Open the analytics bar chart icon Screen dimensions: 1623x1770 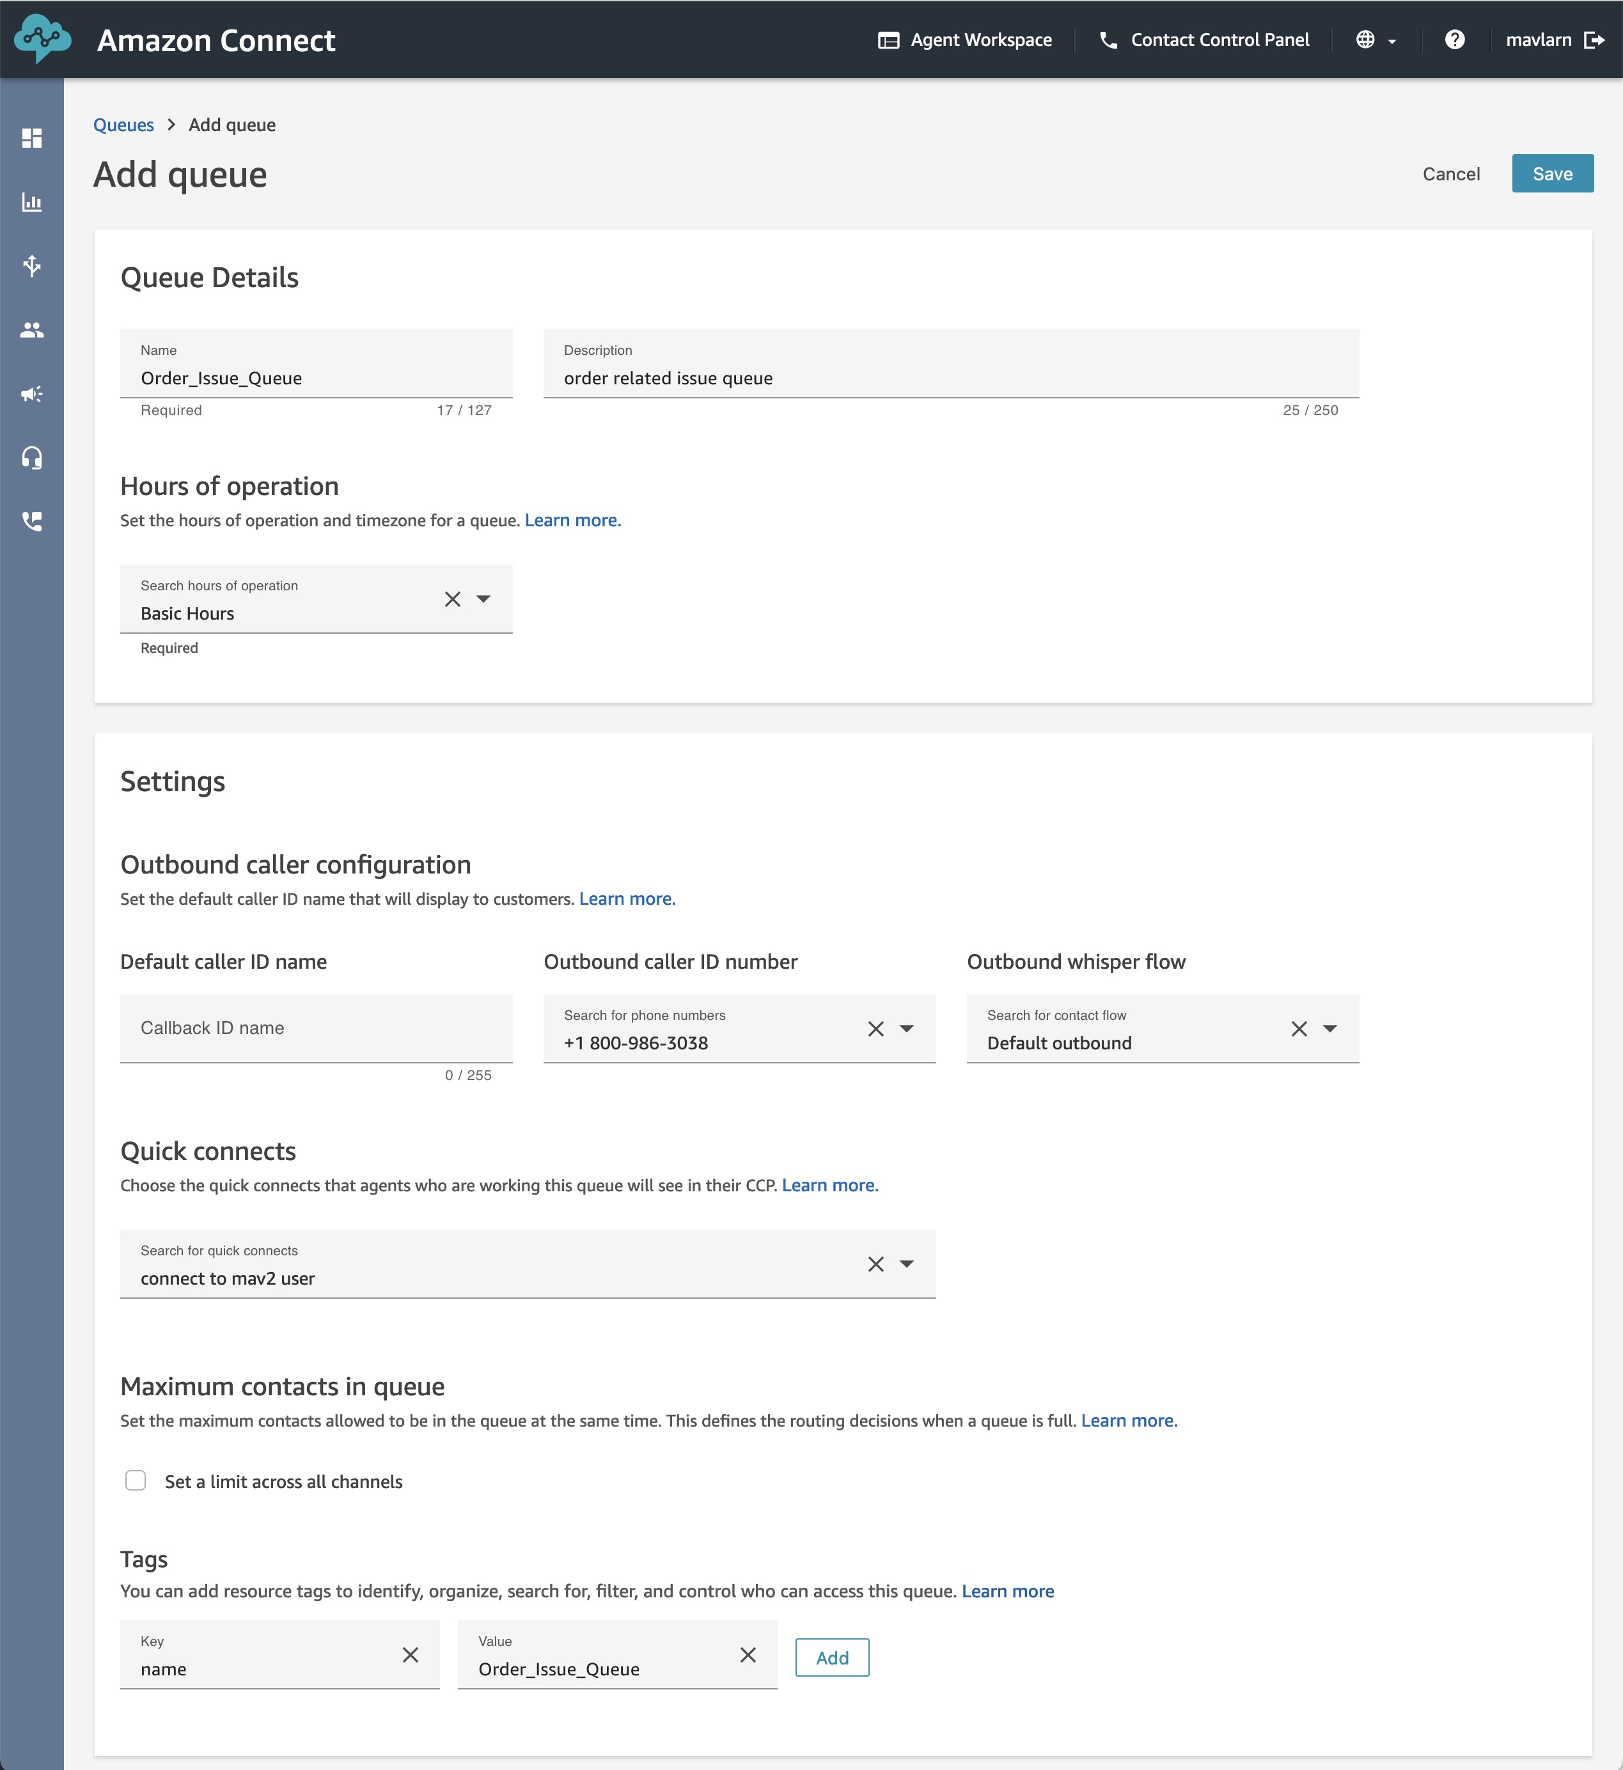tap(31, 202)
